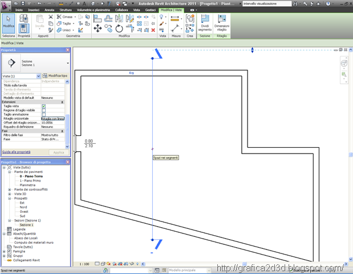Open the Collabora ribbon tab
The image size is (353, 274).
pos(121,10)
